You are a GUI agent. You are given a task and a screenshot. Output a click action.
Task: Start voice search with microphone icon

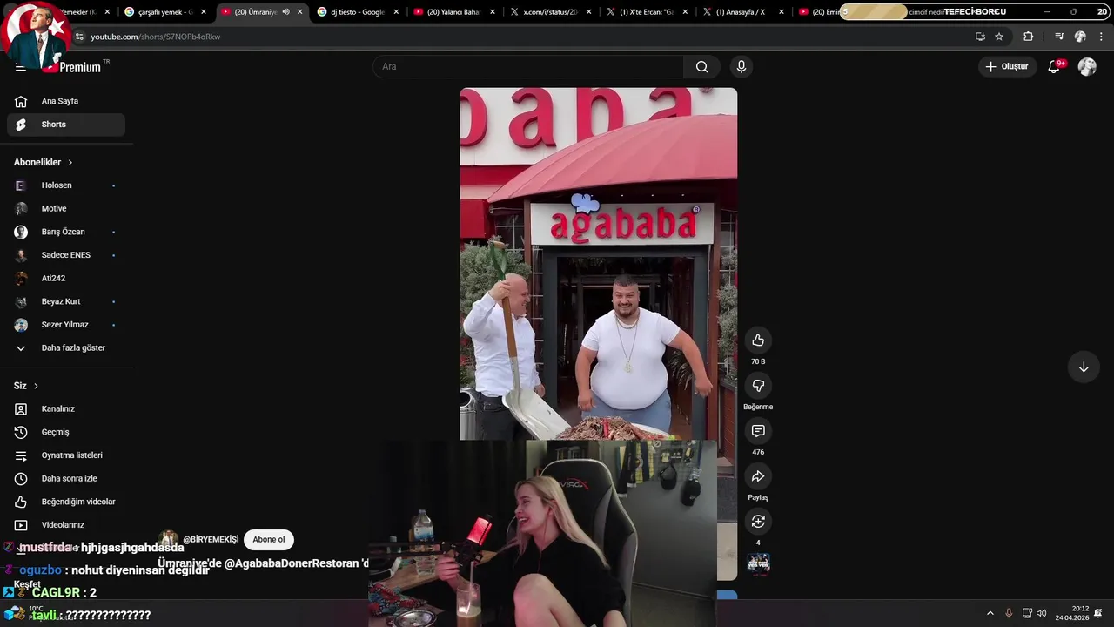[x=742, y=67]
